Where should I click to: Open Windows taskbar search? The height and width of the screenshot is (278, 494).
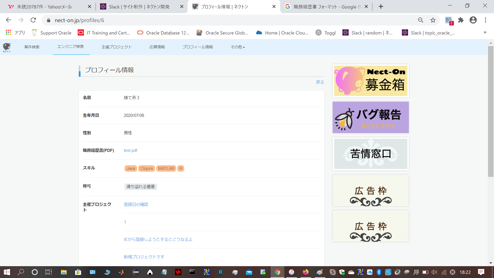coord(21,272)
